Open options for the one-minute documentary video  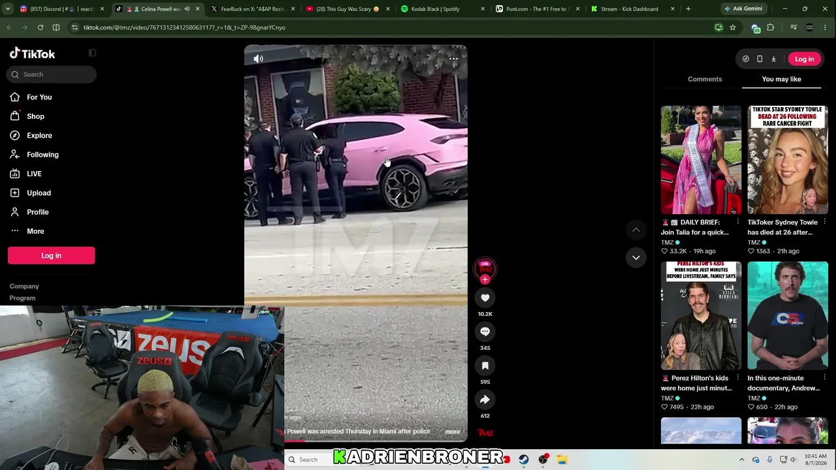(x=825, y=378)
